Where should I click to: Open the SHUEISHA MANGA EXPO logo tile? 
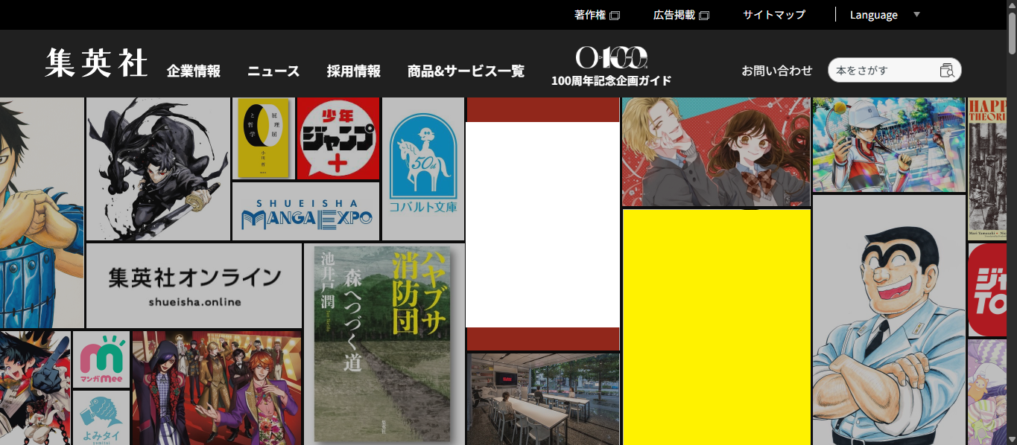pos(306,211)
